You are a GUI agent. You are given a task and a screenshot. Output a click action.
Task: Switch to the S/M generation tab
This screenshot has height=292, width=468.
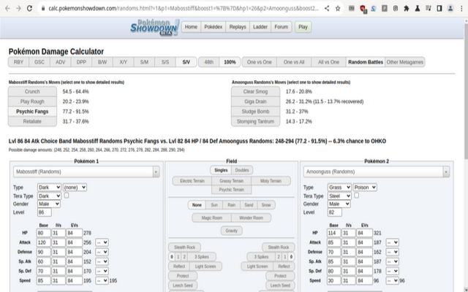point(143,63)
